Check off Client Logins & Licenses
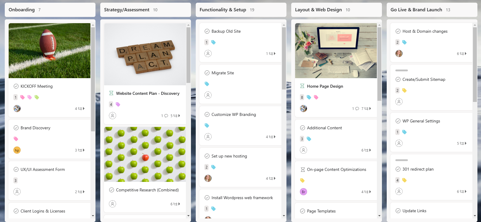The height and width of the screenshot is (222, 481). (x=16, y=211)
